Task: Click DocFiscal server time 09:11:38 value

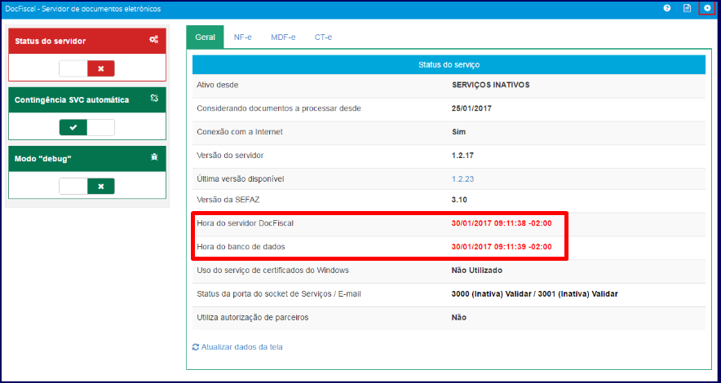Action: 502,223
